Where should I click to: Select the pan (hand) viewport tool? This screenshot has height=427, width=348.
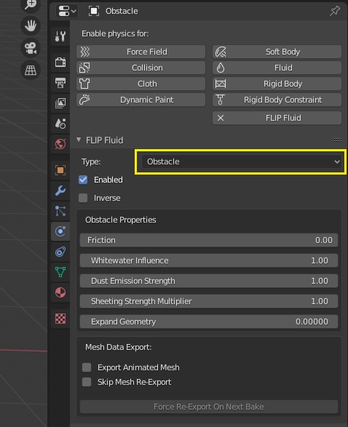[31, 26]
